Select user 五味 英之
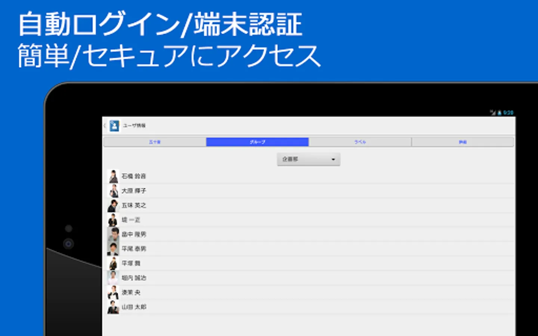Image resolution: width=538 pixels, height=336 pixels. pos(134,205)
